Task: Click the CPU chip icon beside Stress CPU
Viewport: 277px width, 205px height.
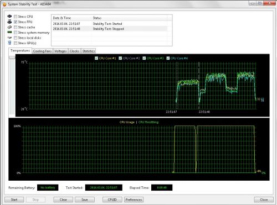Action: pyautogui.click(x=9, y=17)
